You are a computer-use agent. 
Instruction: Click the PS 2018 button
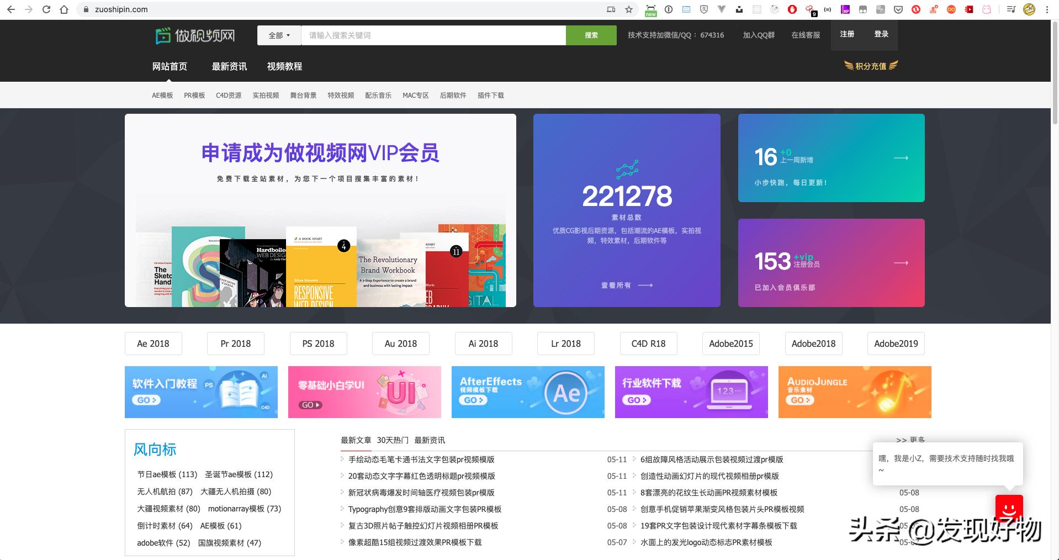[x=318, y=344]
